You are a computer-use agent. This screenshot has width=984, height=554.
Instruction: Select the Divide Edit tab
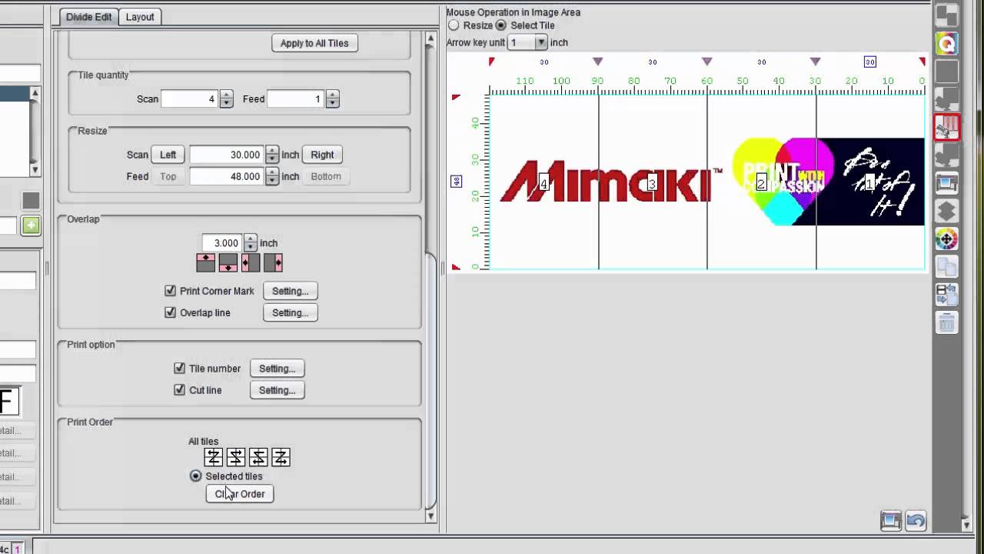coord(88,16)
